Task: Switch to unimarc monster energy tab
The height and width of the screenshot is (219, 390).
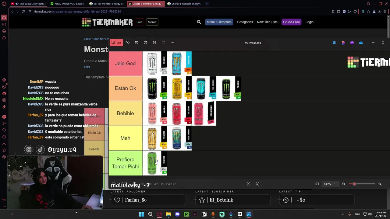Action: 184,4
